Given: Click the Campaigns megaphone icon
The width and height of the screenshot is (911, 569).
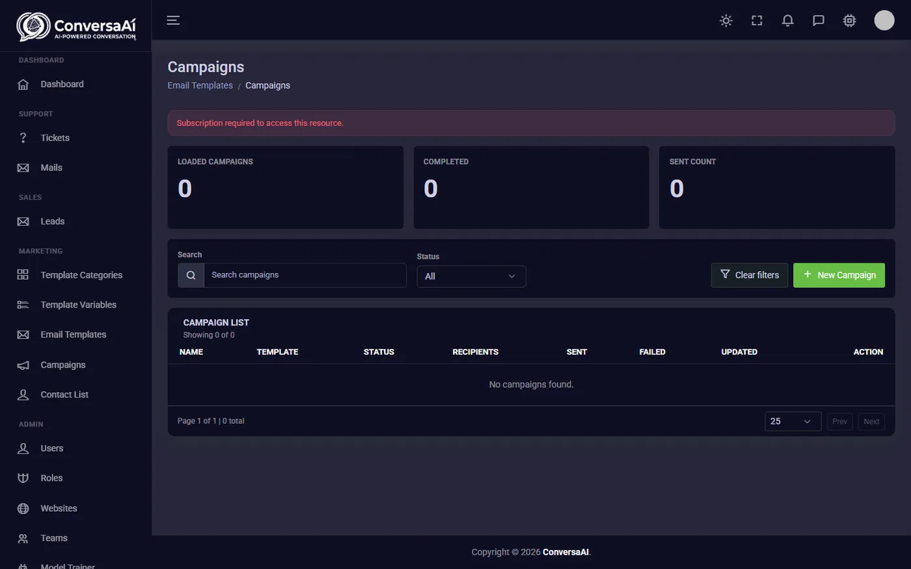Looking at the screenshot, I should pos(23,365).
